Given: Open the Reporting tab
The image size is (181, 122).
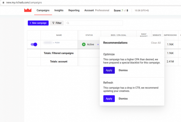Looking at the screenshot, I should [x=74, y=10].
